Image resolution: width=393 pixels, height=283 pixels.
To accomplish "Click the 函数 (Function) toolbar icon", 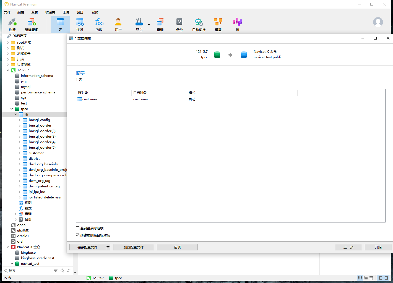I will 99,25.
